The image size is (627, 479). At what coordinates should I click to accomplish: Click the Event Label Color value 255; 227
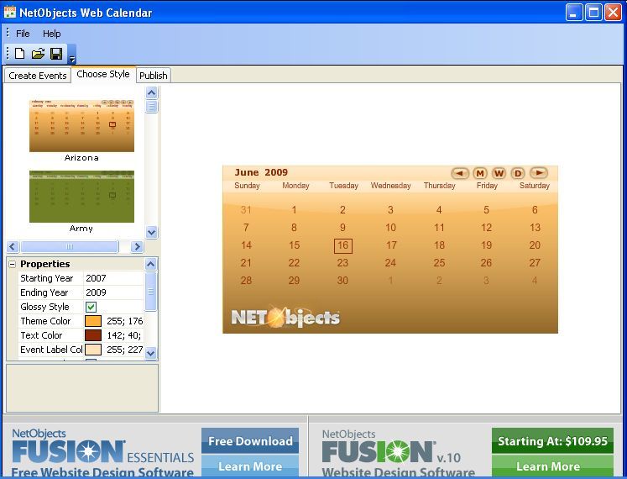pos(125,350)
